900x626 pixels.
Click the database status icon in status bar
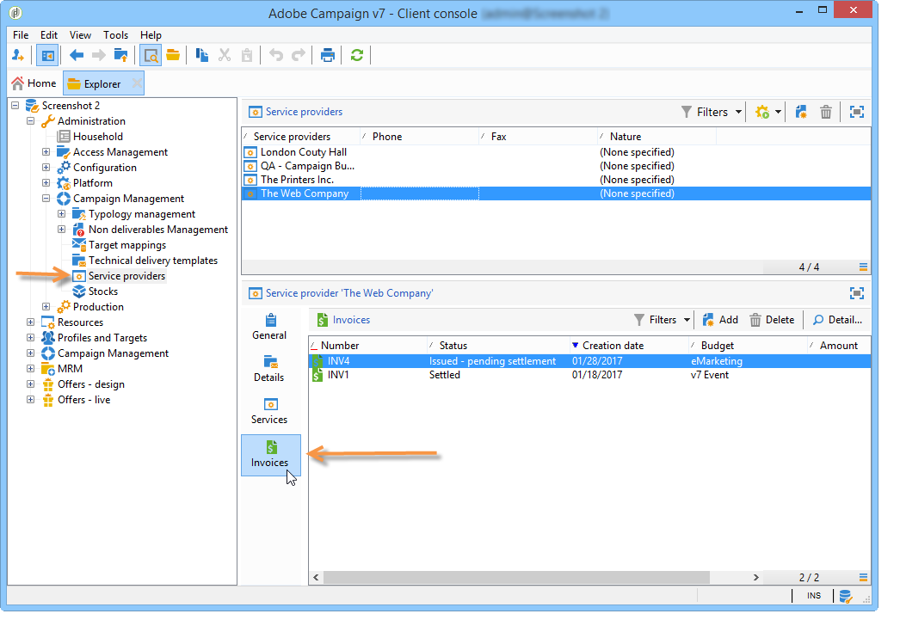pos(846,596)
